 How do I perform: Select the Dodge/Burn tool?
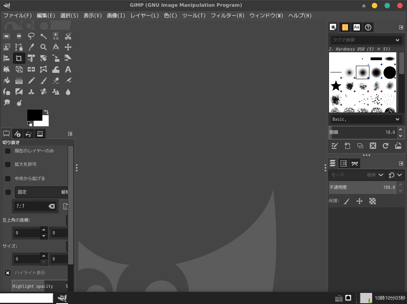point(19,103)
